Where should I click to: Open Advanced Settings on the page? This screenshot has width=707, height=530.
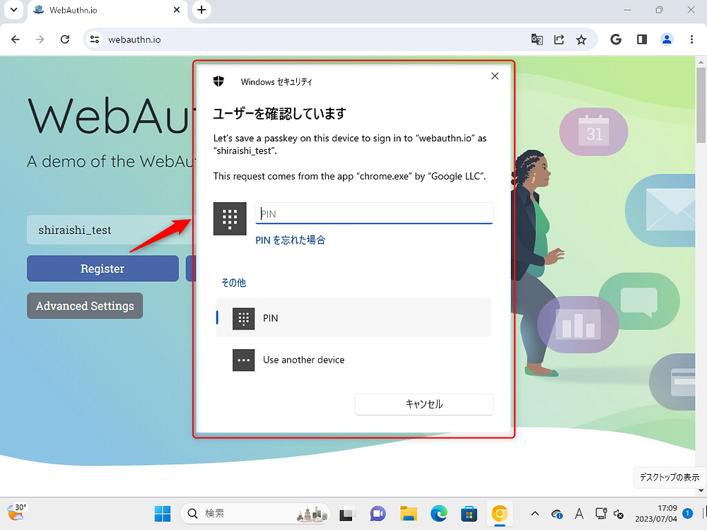pyautogui.click(x=85, y=306)
